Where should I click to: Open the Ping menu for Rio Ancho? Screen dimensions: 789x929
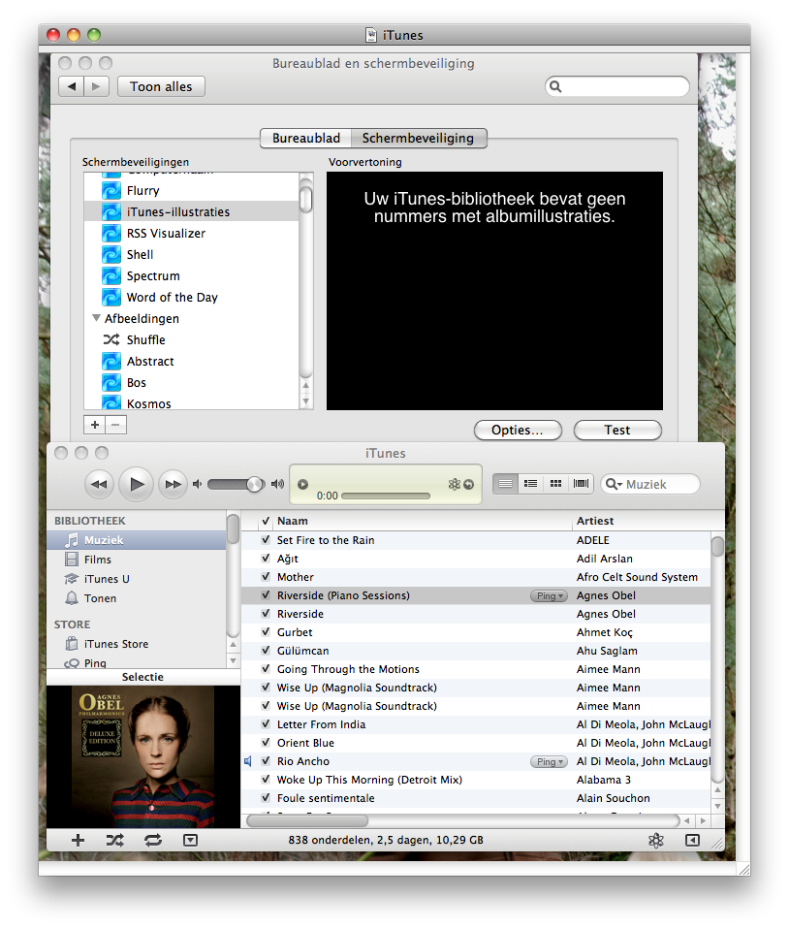(549, 762)
